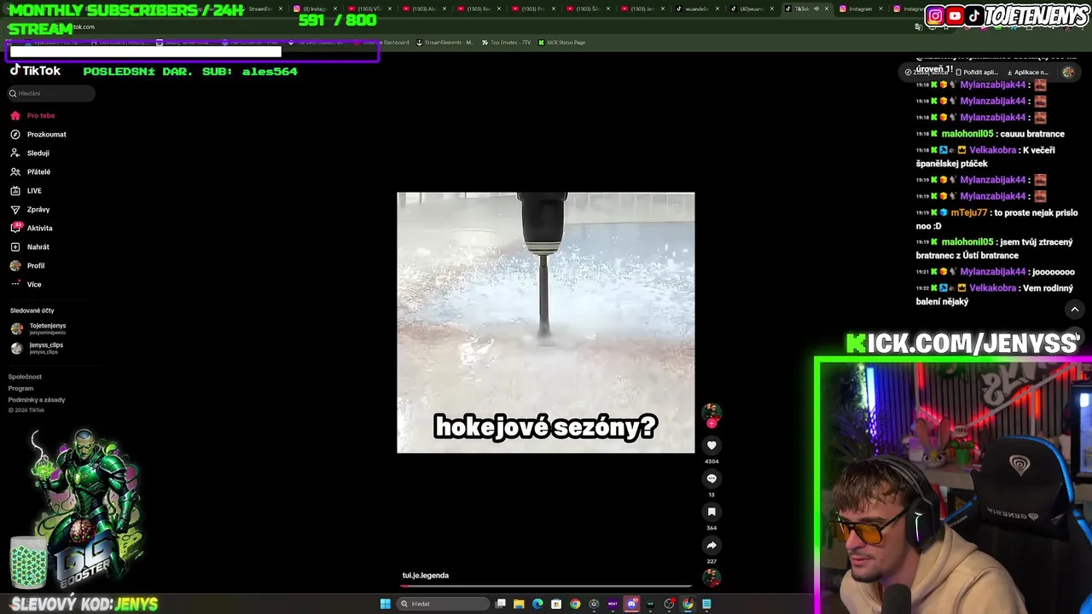The height and width of the screenshot is (614, 1092).
Task: Open followed account jenyss_clips
Action: (38, 348)
